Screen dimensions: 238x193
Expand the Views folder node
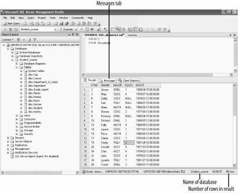coord(17,116)
